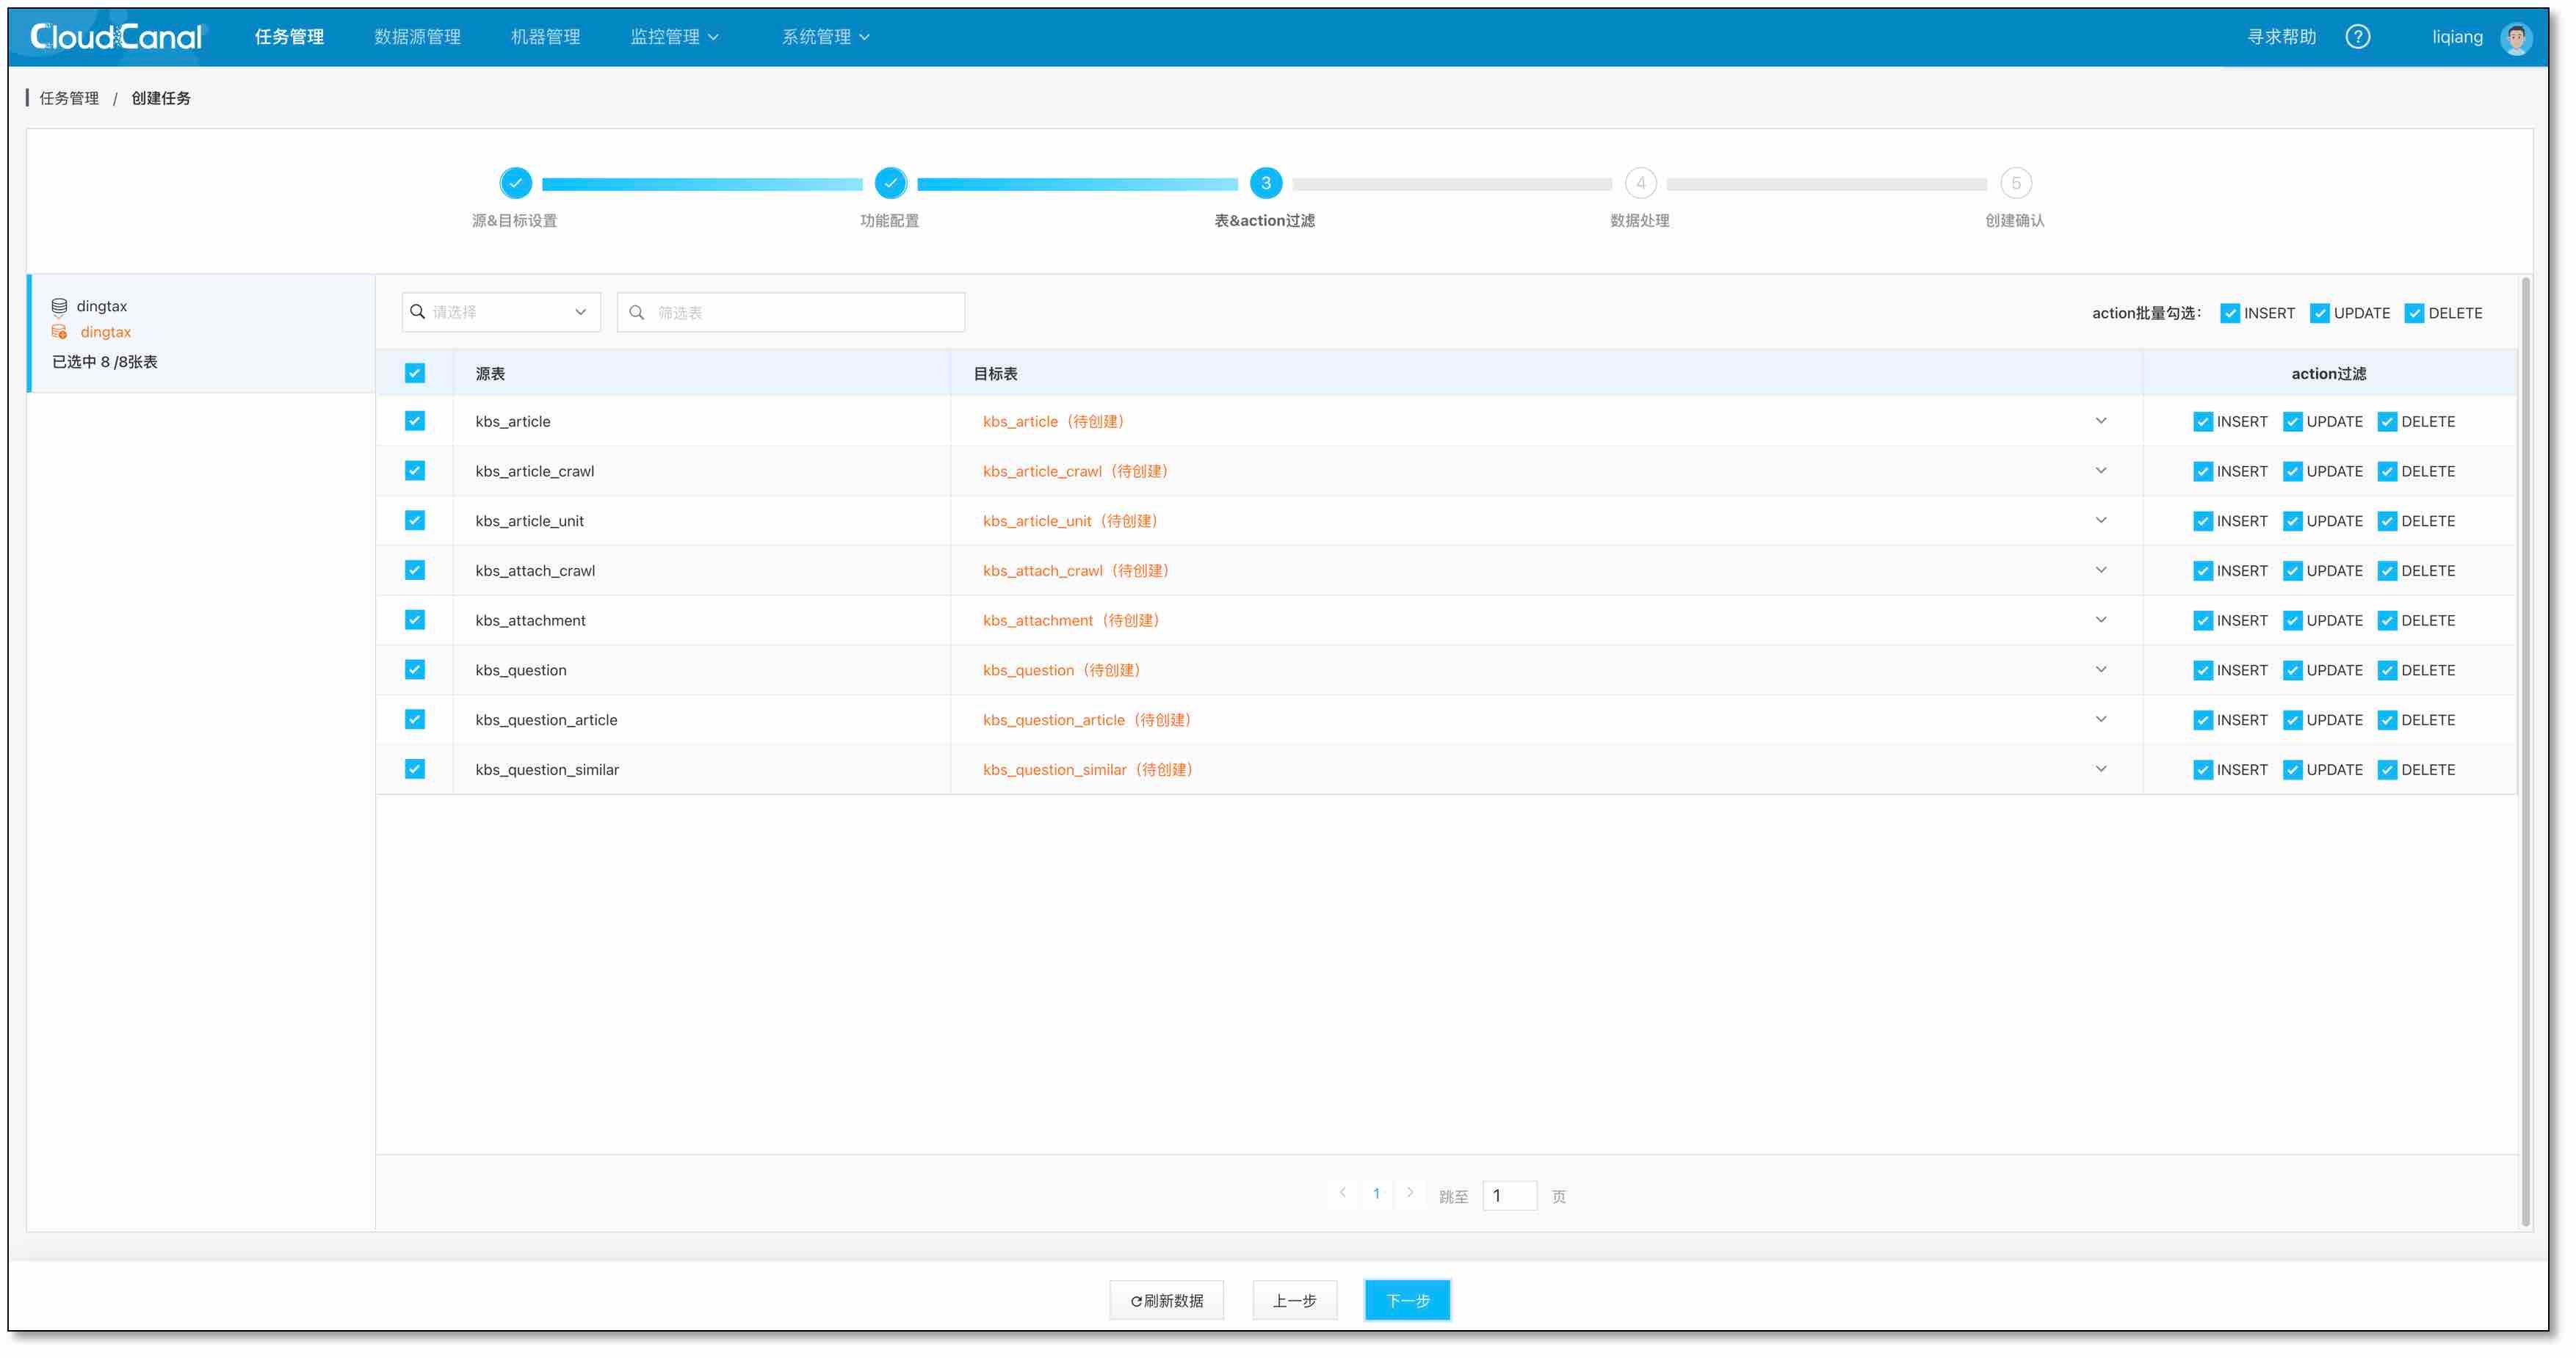Click the step 4 data processing circle
The image size is (2576, 1358).
[1640, 184]
